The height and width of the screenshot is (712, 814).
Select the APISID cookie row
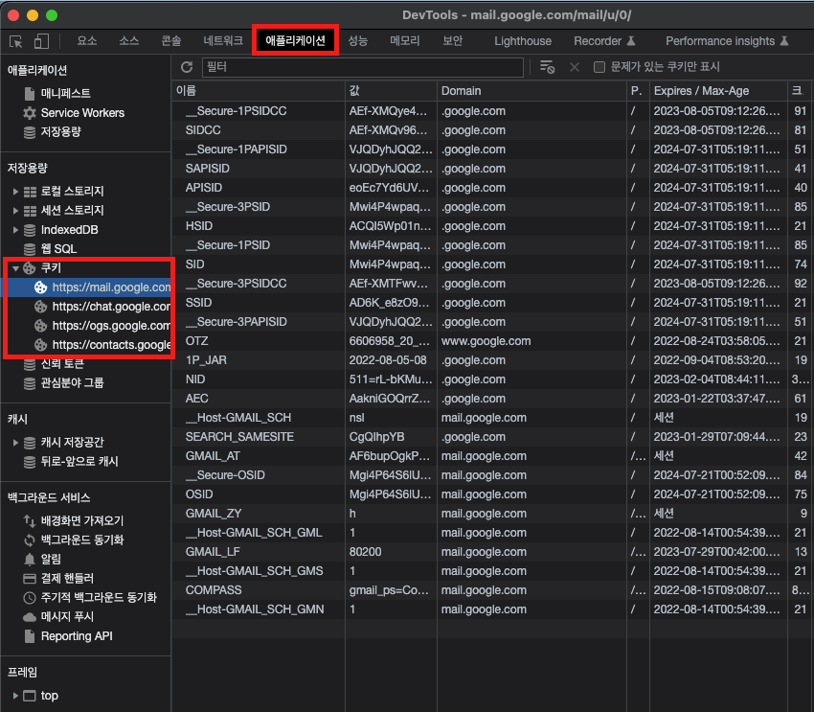coord(492,188)
